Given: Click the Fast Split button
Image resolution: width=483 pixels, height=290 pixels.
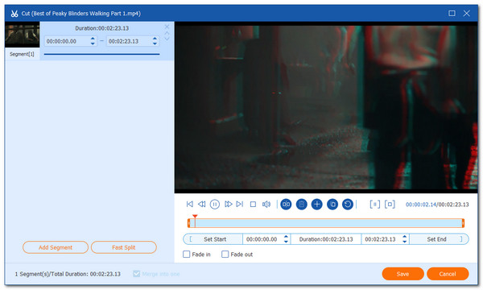Looking at the screenshot, I should 124,247.
